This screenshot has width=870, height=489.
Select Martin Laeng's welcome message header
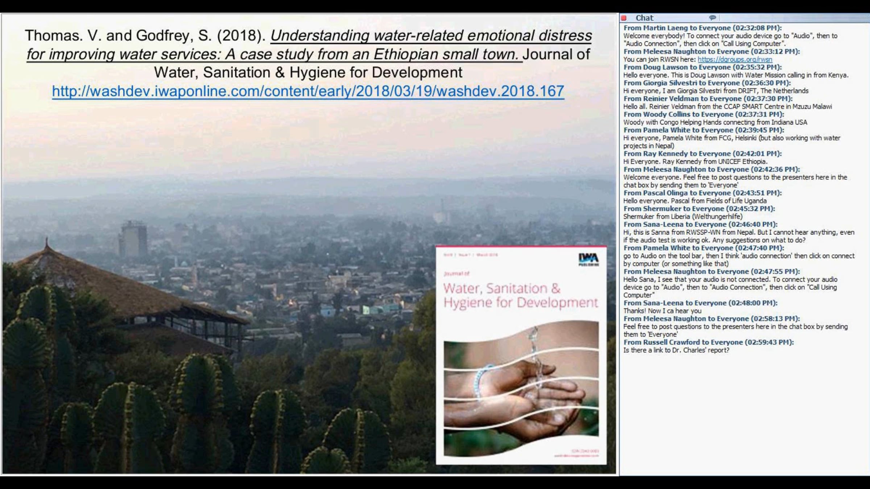tap(702, 28)
